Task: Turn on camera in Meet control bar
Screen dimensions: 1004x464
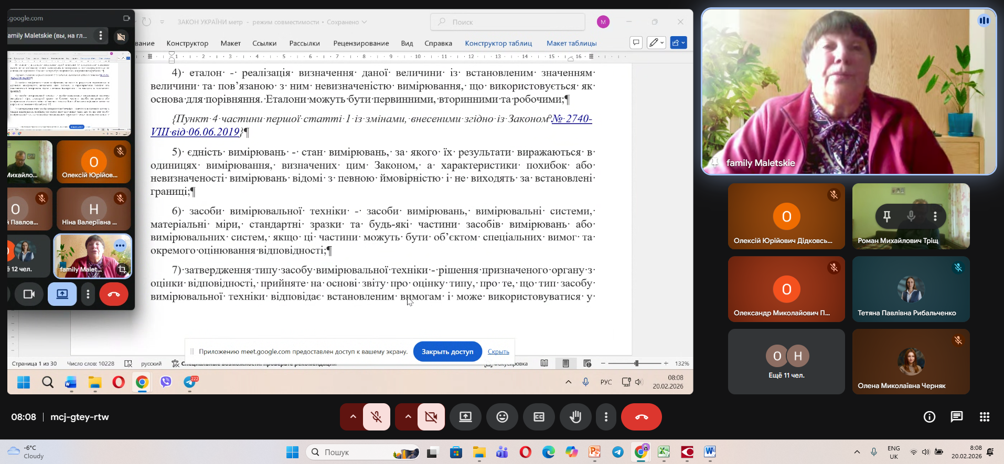Action: 431,417
